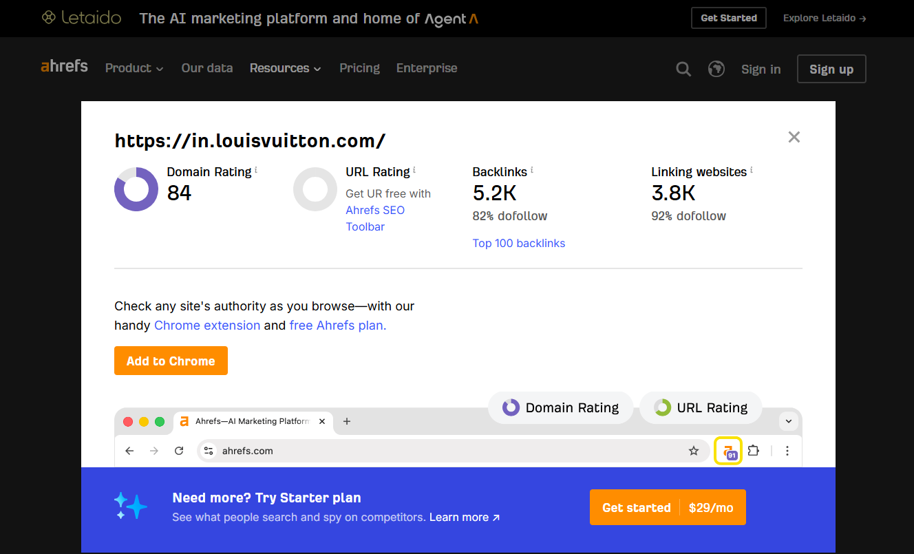
Task: Click the domain rating value 84
Action: [179, 193]
